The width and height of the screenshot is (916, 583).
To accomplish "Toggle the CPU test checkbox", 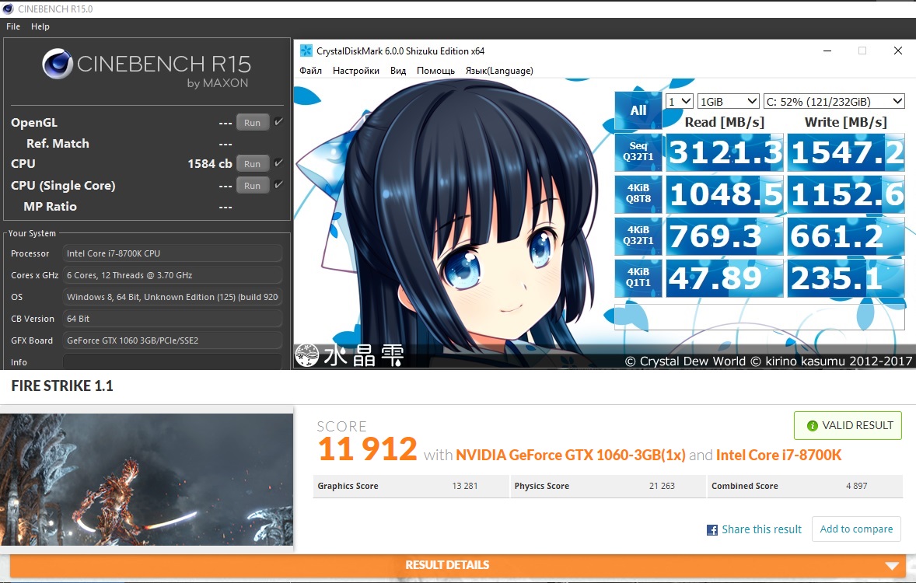I will click(278, 162).
